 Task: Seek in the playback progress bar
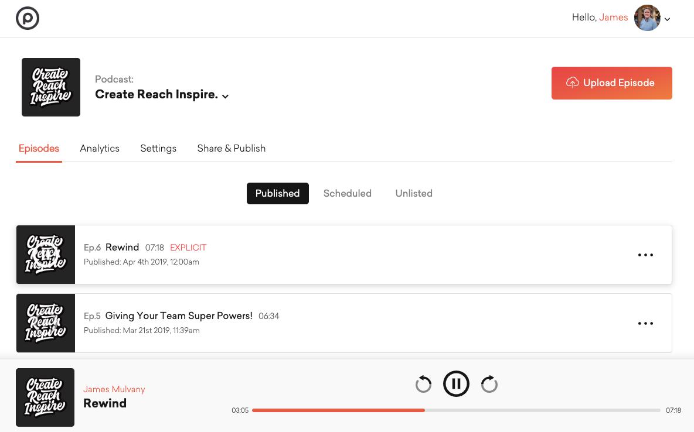tap(456, 410)
